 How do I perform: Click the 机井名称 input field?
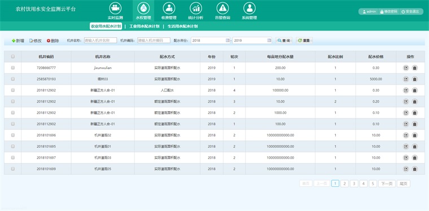(100, 40)
